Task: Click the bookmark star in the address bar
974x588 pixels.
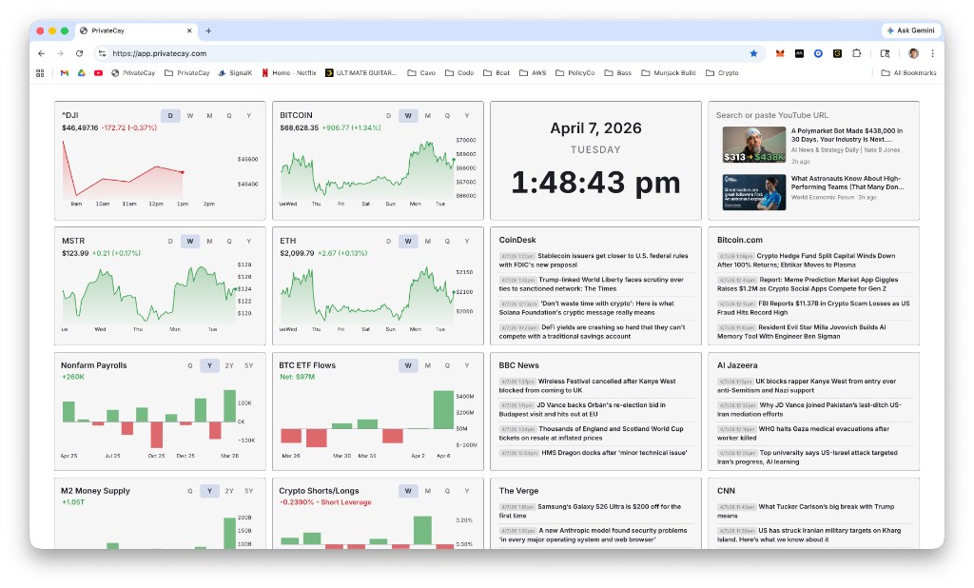Action: 753,53
